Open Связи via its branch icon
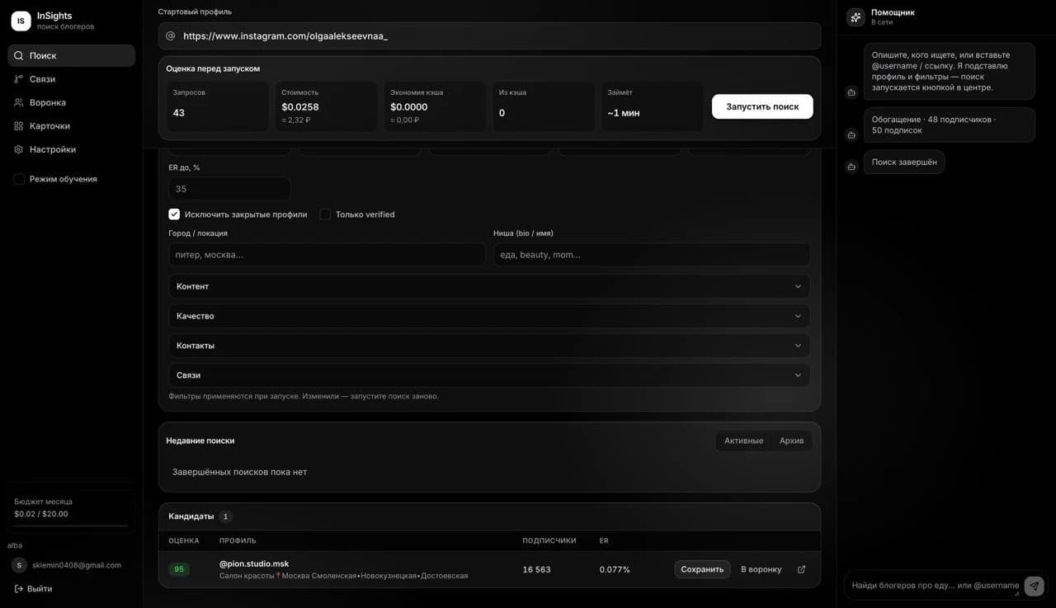 (18, 79)
